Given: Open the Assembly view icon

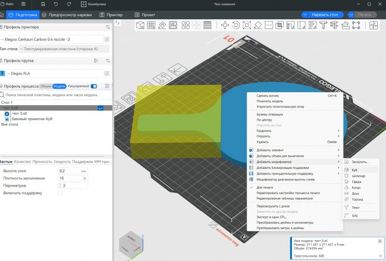Looking at the screenshot, I should 373,26.
